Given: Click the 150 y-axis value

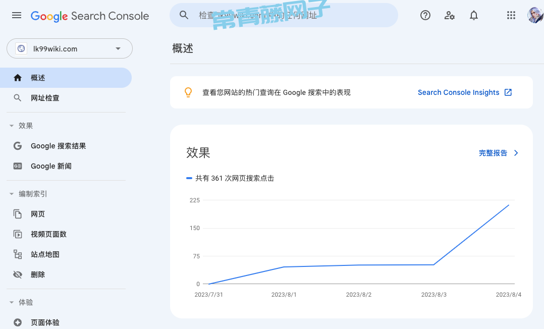Looking at the screenshot, I should [195, 228].
